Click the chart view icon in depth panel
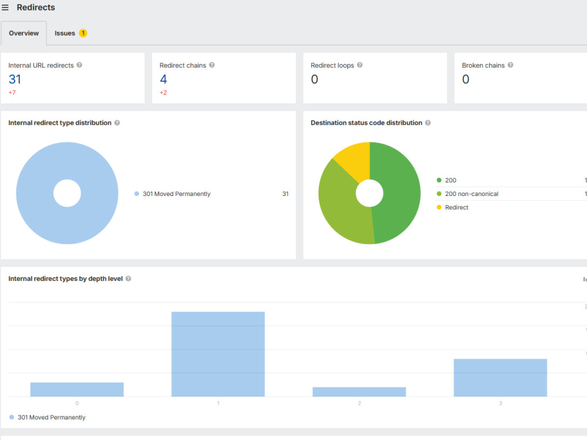Screen dimensions: 587x440 [585, 279]
